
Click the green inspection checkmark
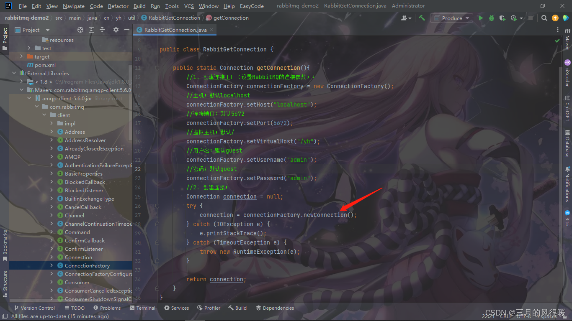coord(557,41)
